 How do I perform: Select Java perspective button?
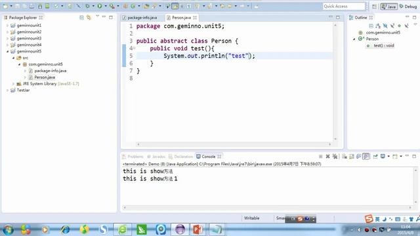389,7
